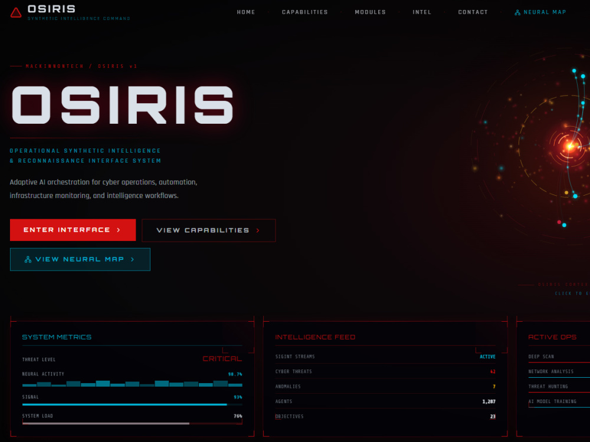This screenshot has height=442, width=590.
Task: Click the NETWORK ANALYSIS operation row
Action: click(x=559, y=372)
